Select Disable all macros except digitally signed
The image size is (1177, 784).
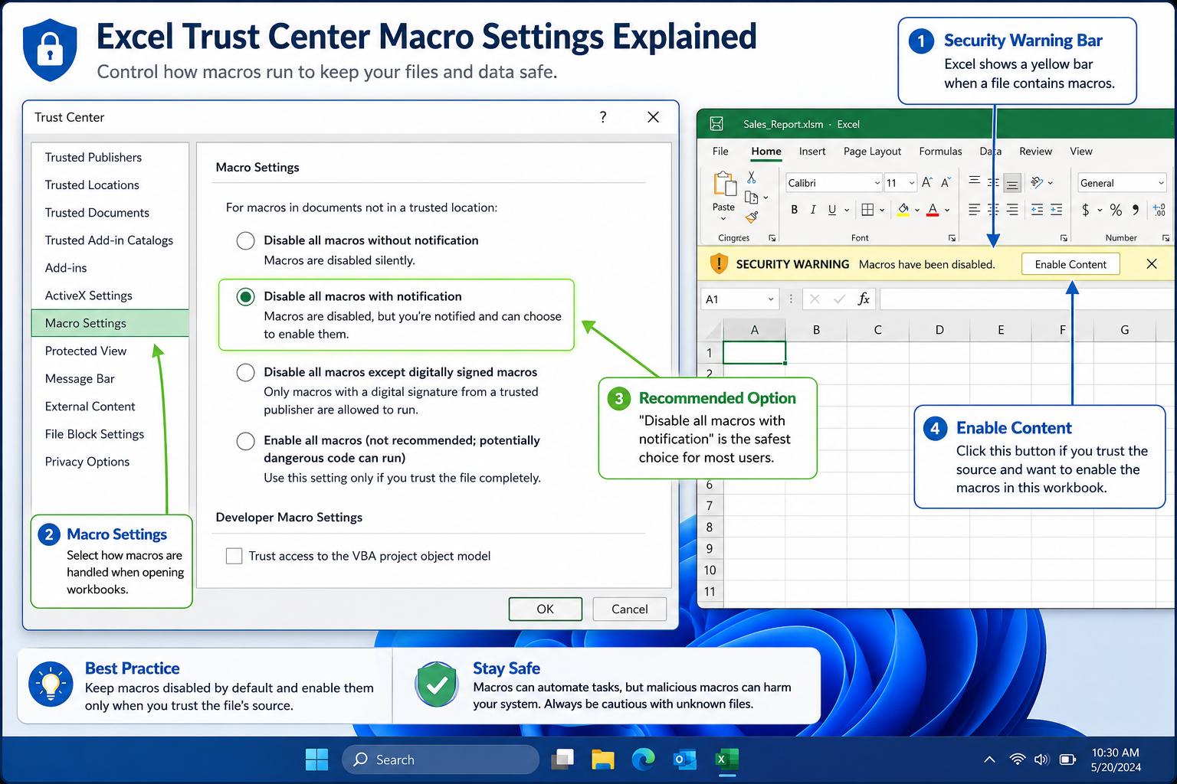point(245,372)
